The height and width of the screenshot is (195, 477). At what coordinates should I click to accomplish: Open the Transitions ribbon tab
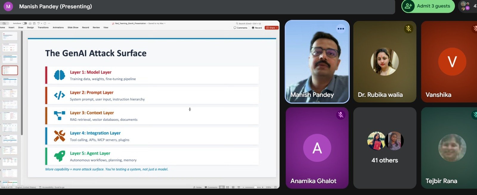43,27
